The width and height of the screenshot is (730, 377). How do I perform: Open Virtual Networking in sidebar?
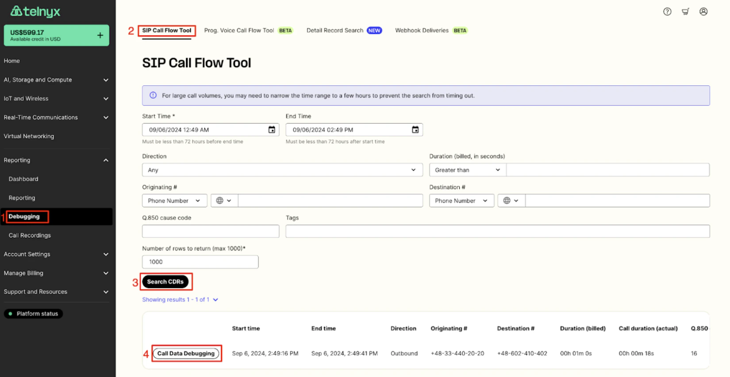[x=29, y=136]
